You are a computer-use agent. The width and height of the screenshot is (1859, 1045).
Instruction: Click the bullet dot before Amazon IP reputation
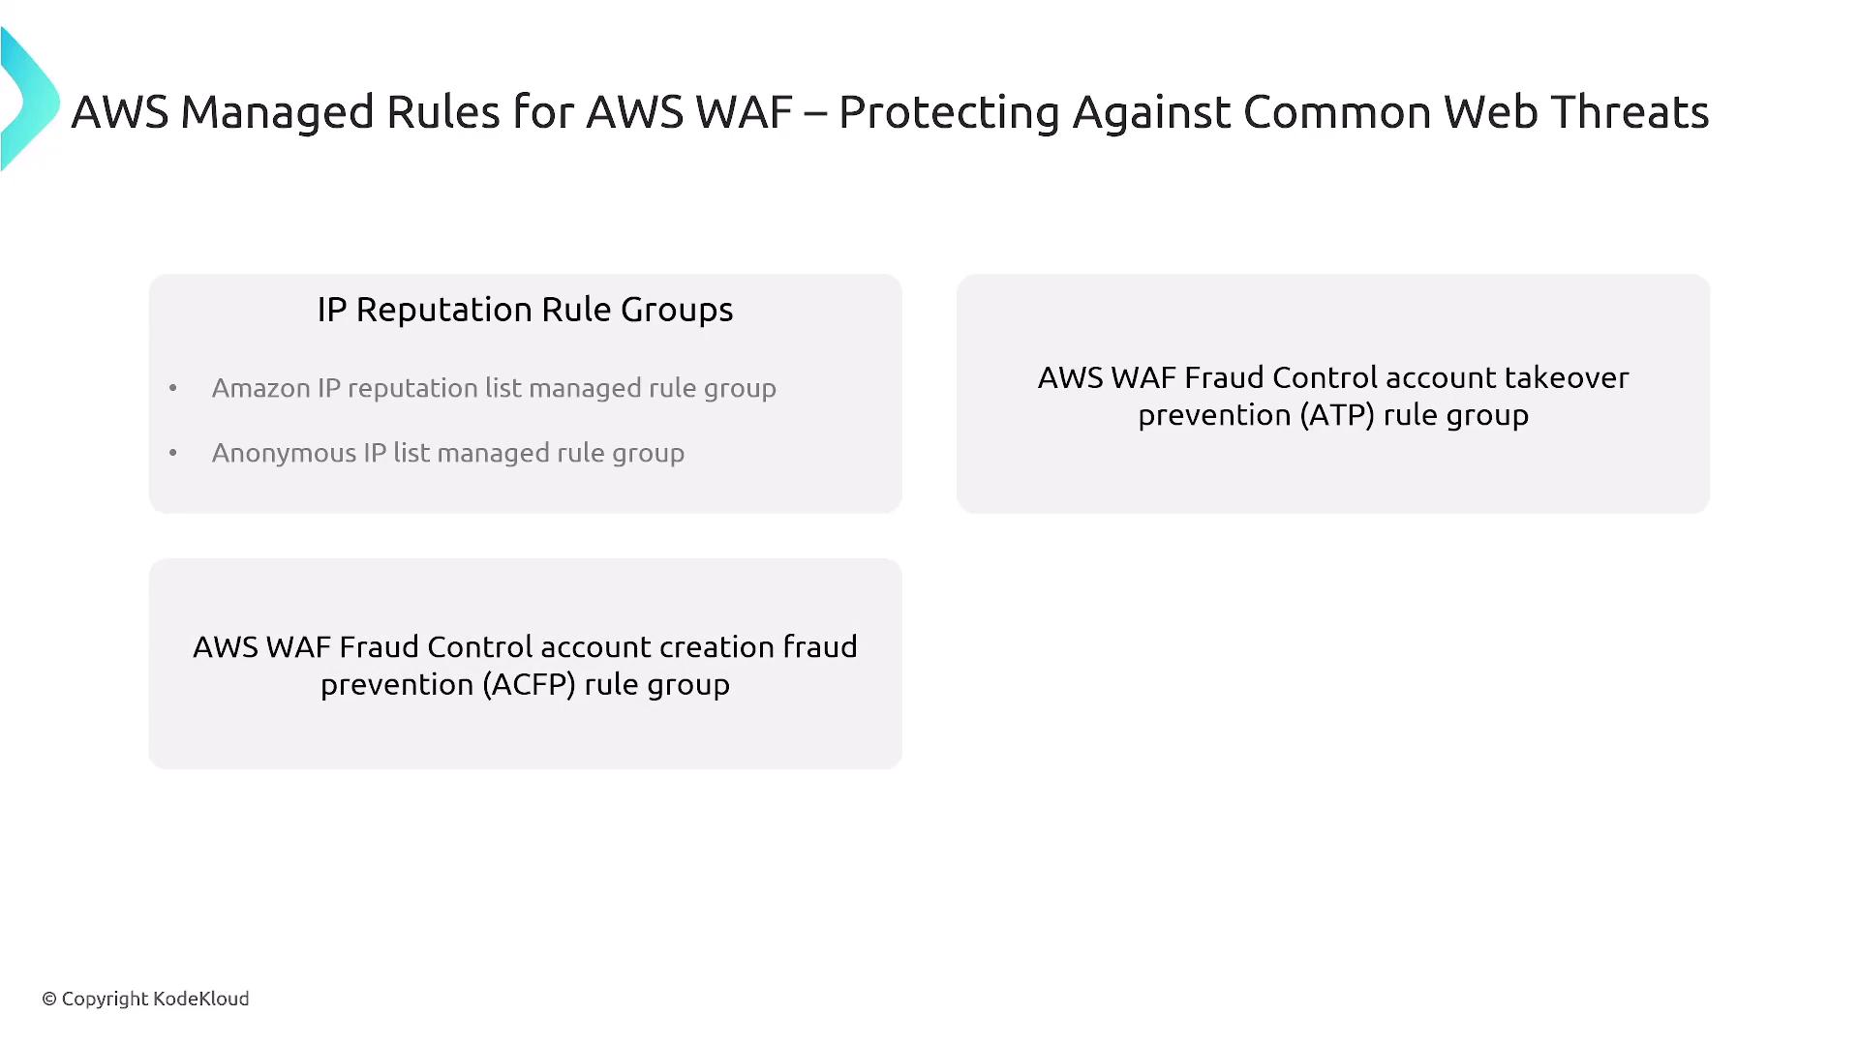tap(173, 388)
